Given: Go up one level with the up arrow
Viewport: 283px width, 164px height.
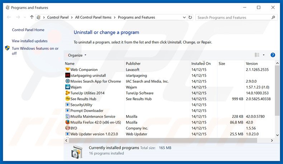Looking at the screenshot, I should tap(32, 17).
